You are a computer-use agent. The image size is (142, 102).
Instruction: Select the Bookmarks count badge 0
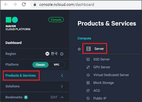[26, 97]
